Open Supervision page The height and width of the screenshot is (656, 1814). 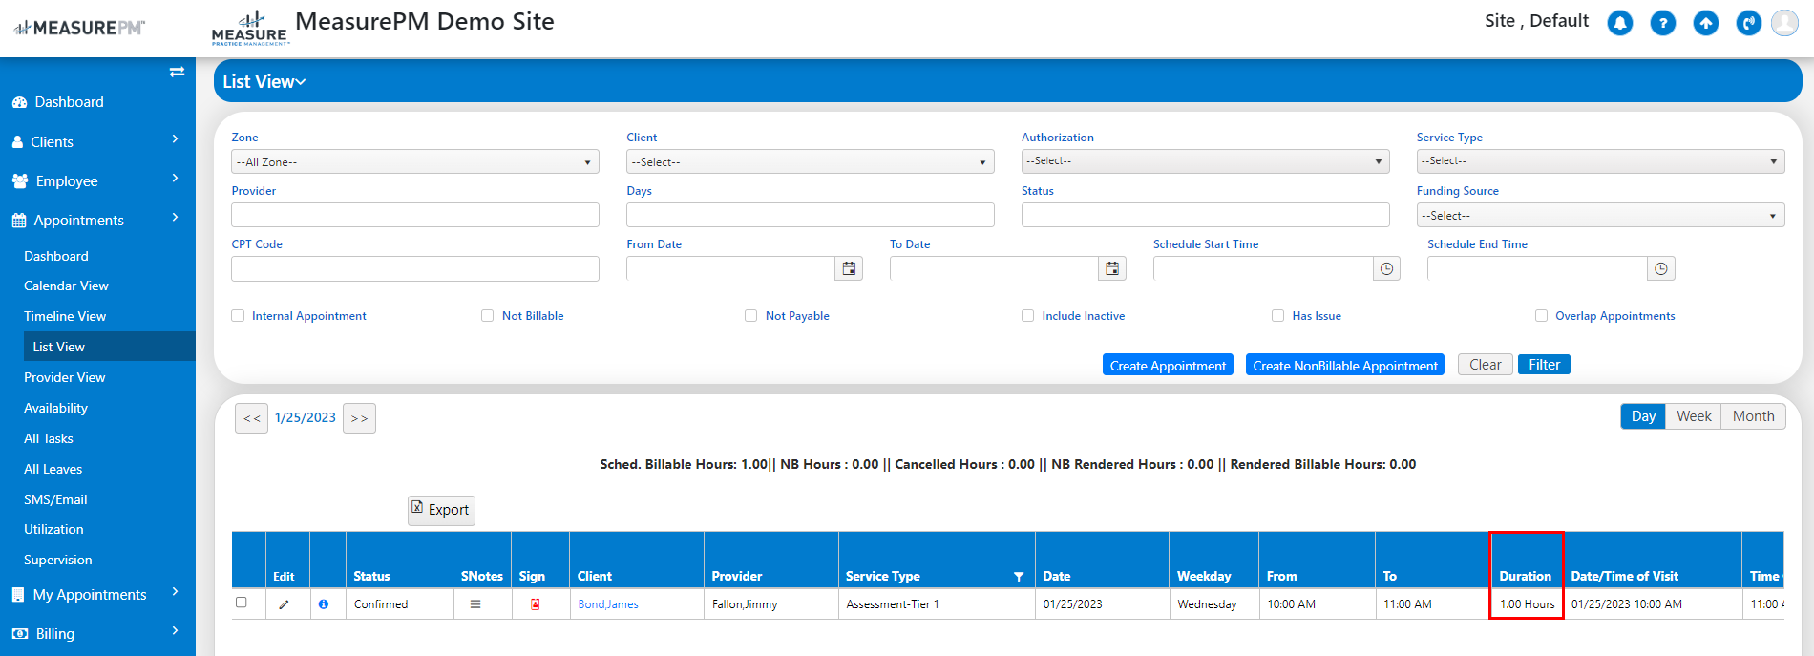click(58, 560)
